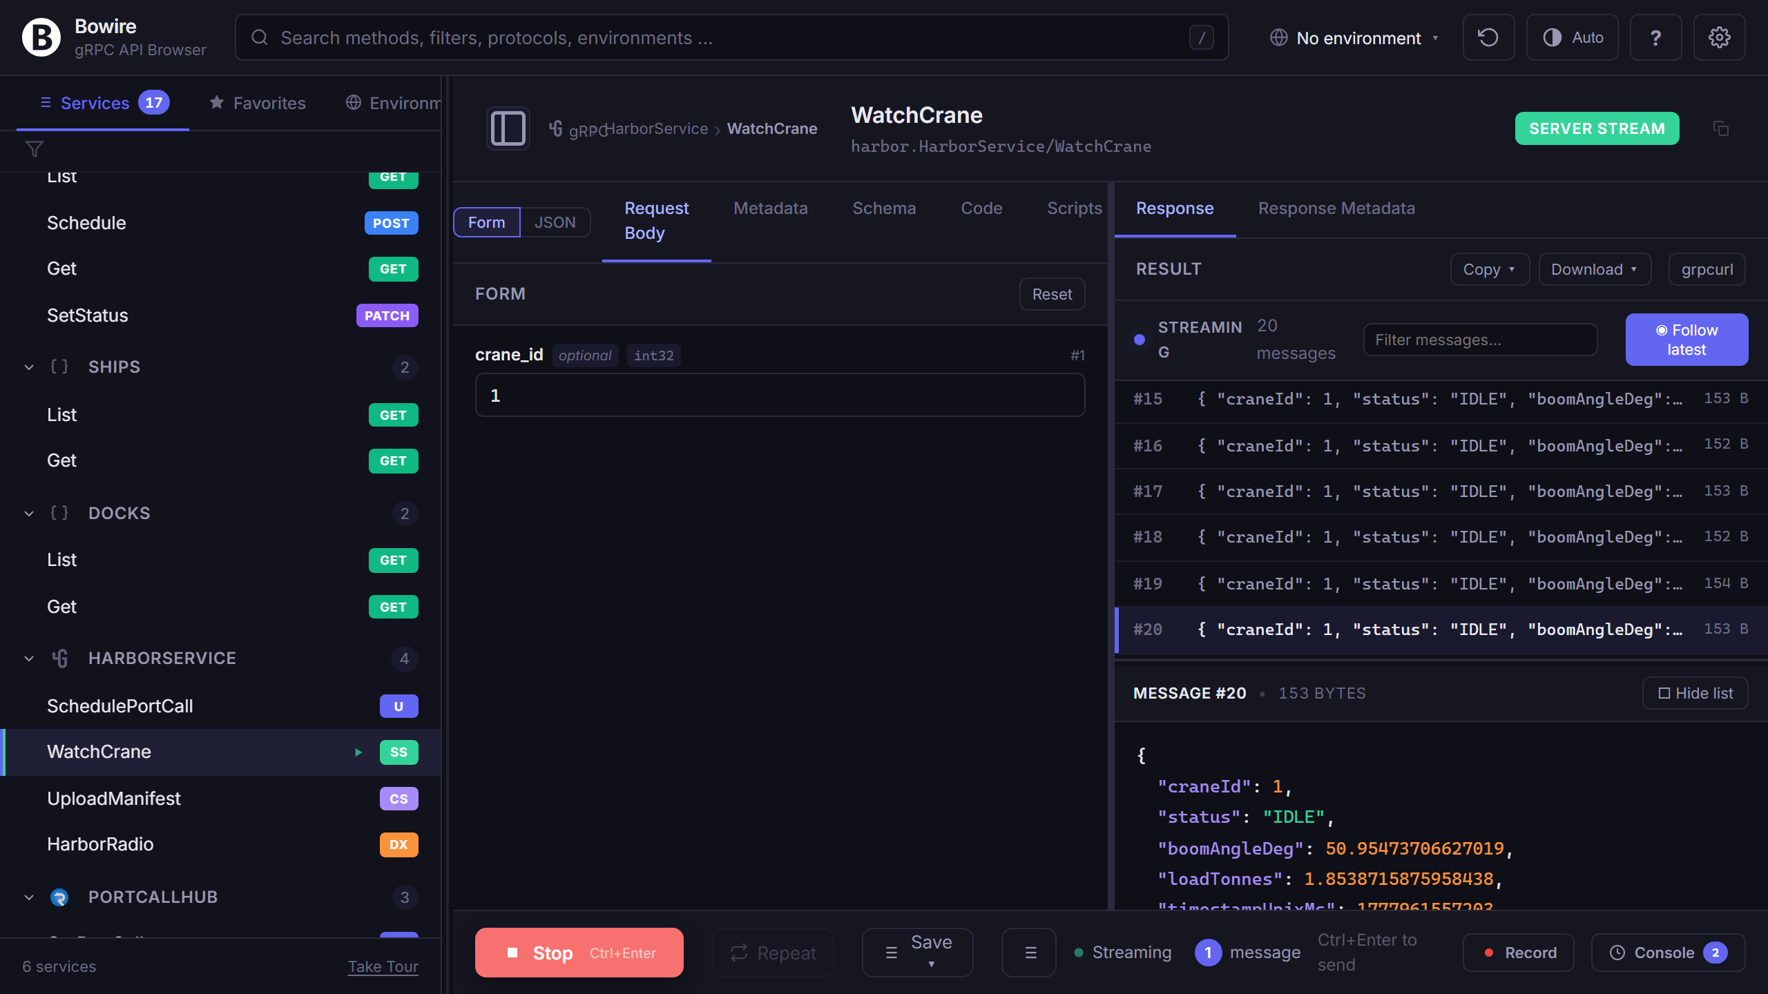Click the sidebar filter funnel icon
Screen dimensions: 1768x994
tap(35, 149)
